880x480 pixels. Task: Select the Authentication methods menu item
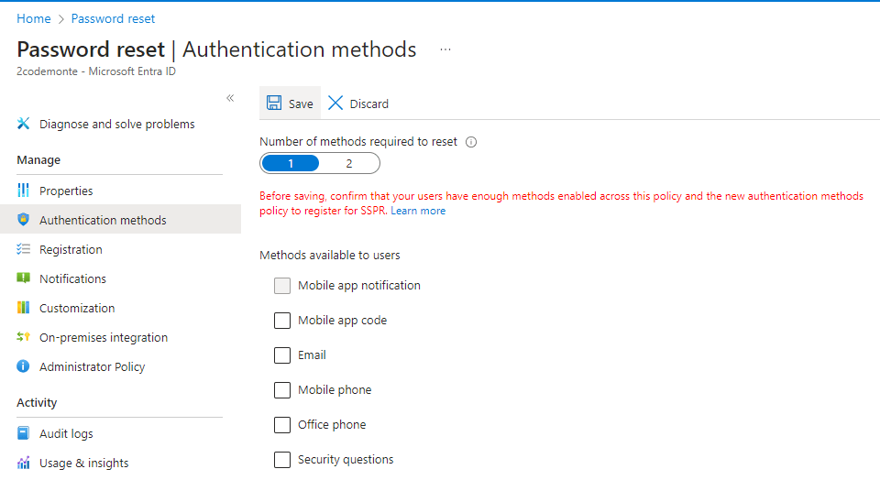click(x=103, y=220)
